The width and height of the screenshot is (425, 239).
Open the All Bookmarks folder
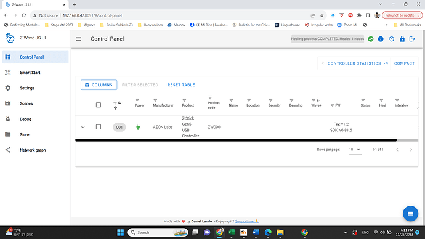pyautogui.click(x=407, y=25)
